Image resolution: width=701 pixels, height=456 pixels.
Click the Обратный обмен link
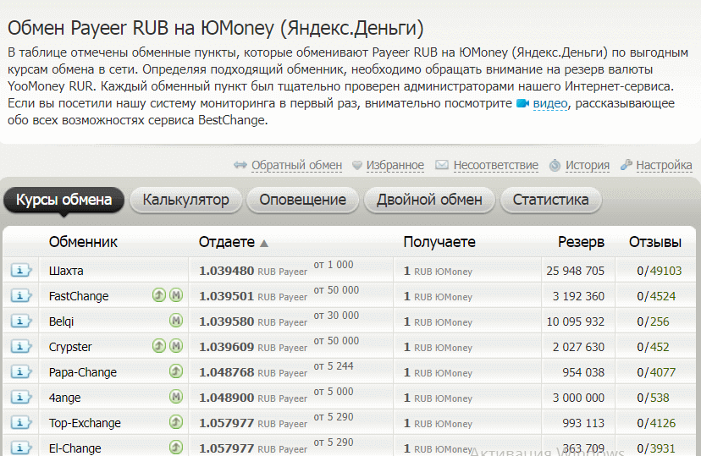[x=296, y=165]
